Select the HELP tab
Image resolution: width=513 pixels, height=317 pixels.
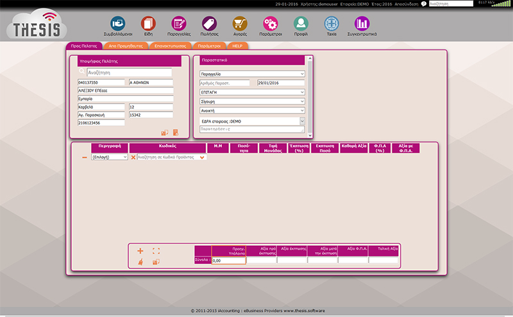tap(237, 46)
